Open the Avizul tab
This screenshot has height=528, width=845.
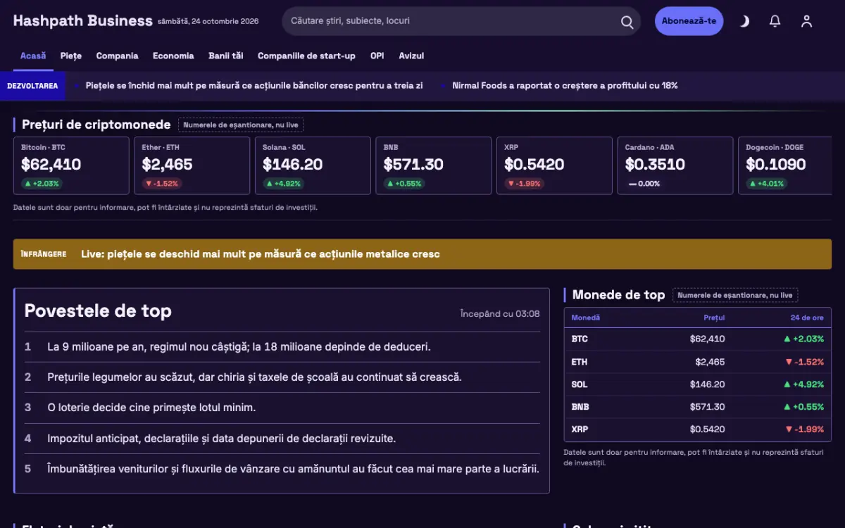(411, 56)
